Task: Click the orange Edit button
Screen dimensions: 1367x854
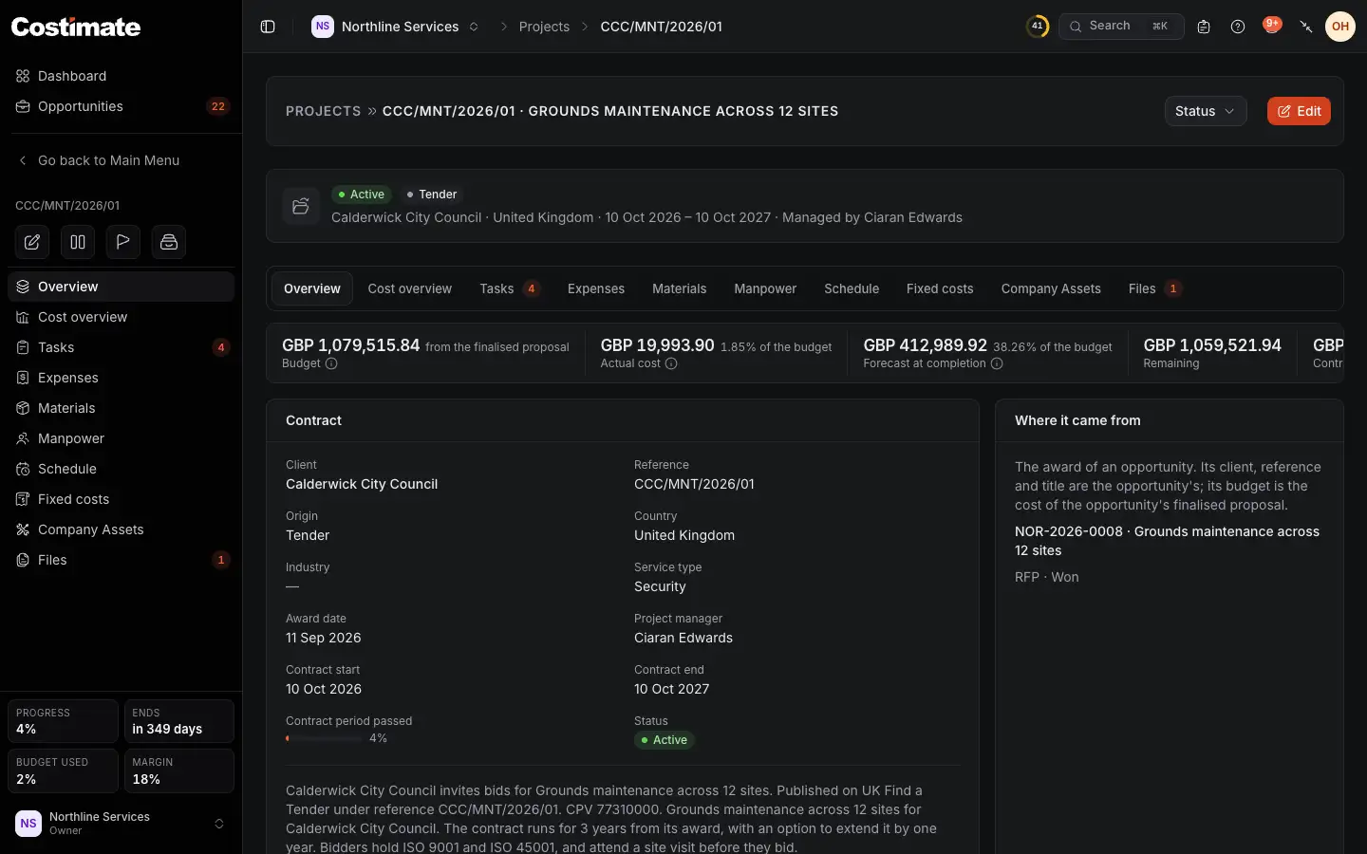Action: [x=1299, y=111]
